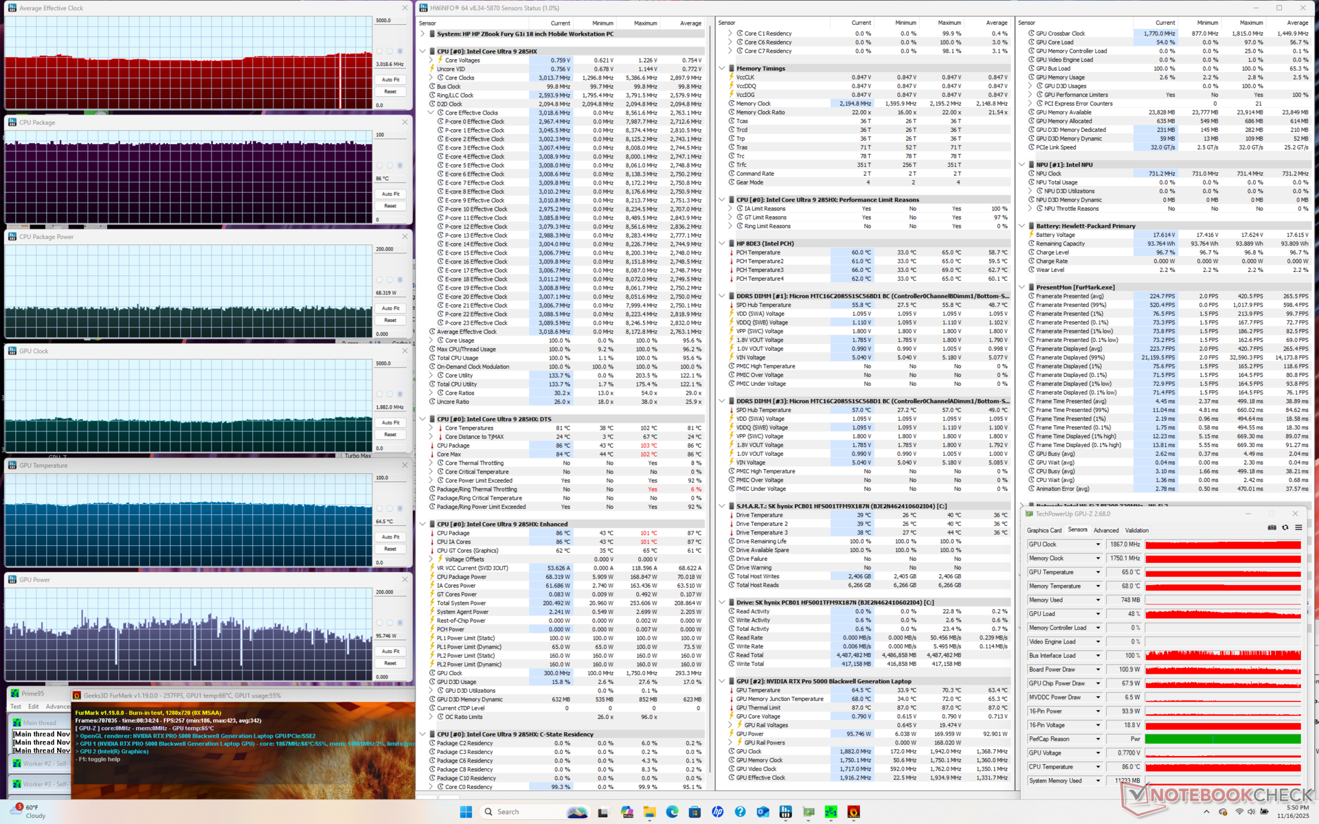The width and height of the screenshot is (1319, 824).
Task: Switch to Advanced tab in GPU-Z
Action: (1106, 530)
